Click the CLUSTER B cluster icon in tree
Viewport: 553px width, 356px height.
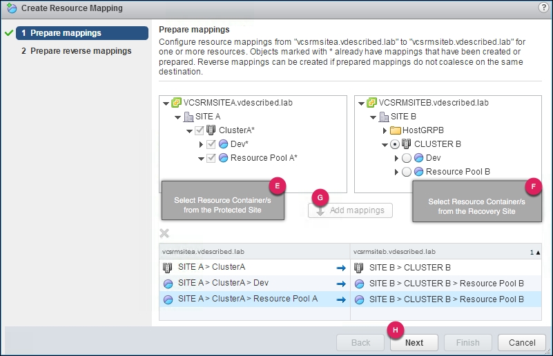coord(406,144)
